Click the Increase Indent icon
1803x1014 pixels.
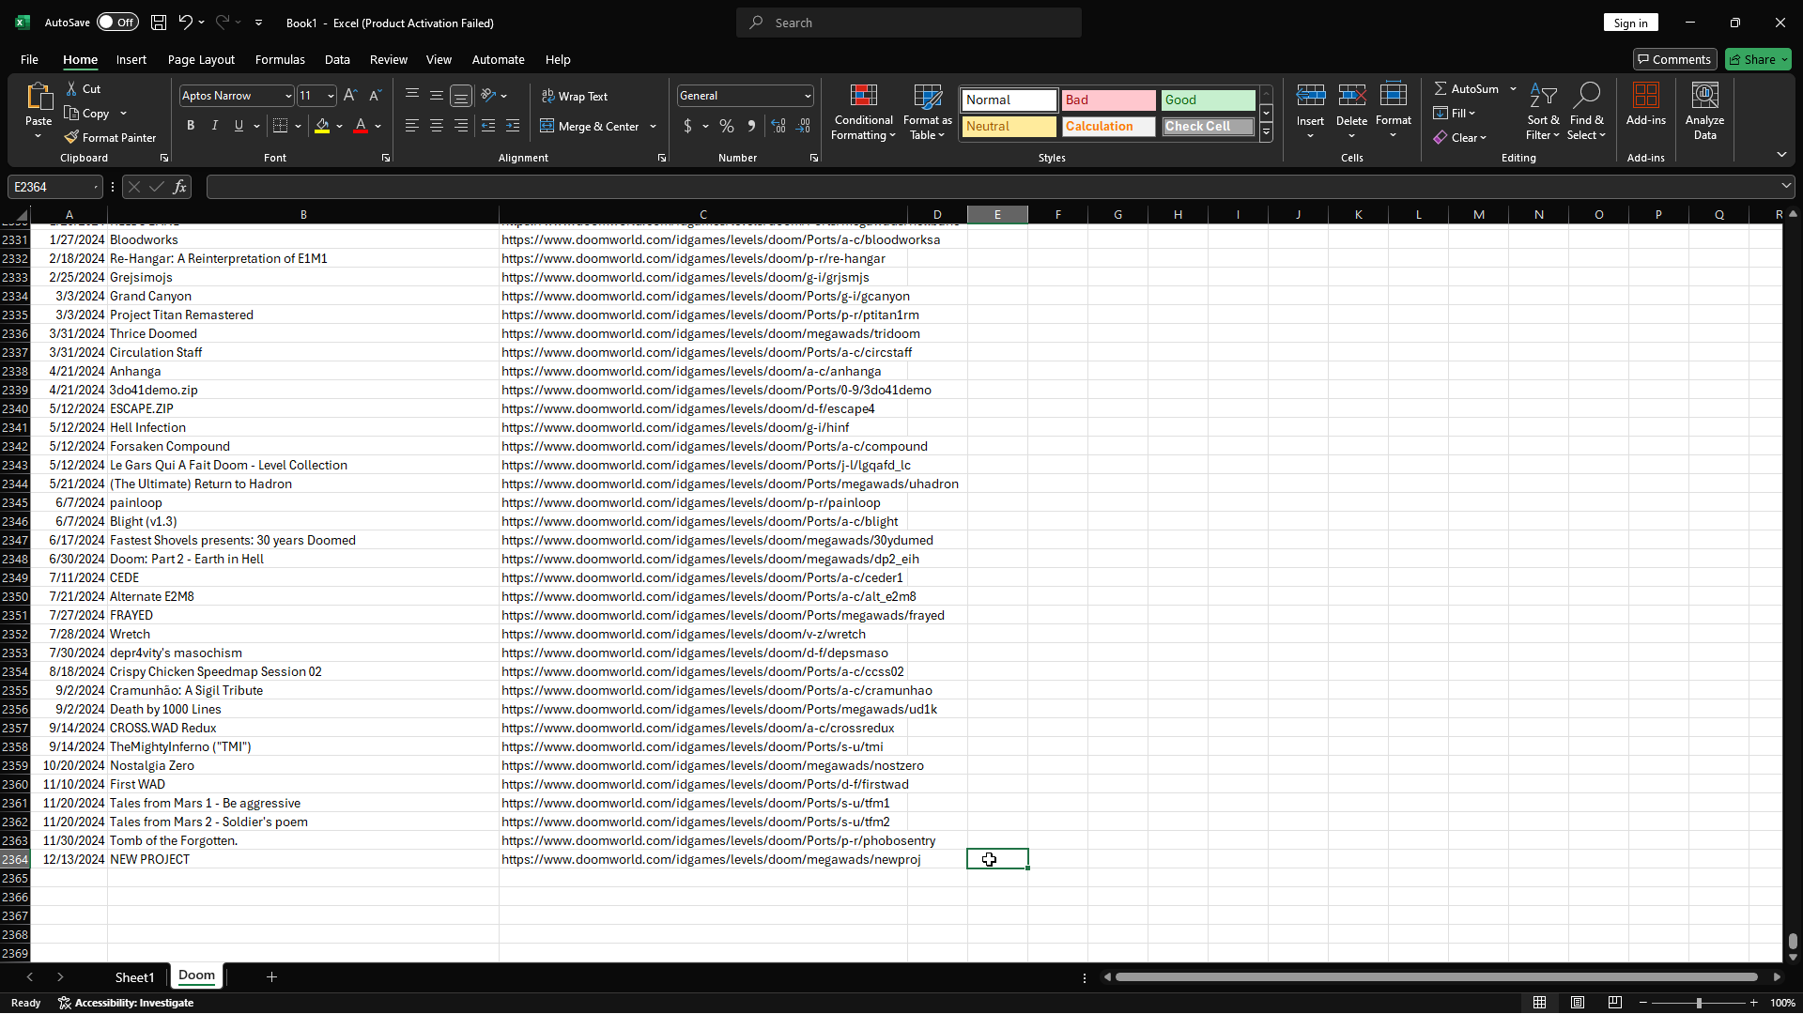513,126
